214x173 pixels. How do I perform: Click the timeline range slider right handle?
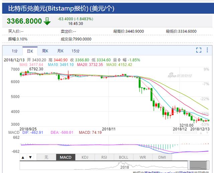coord(208,165)
